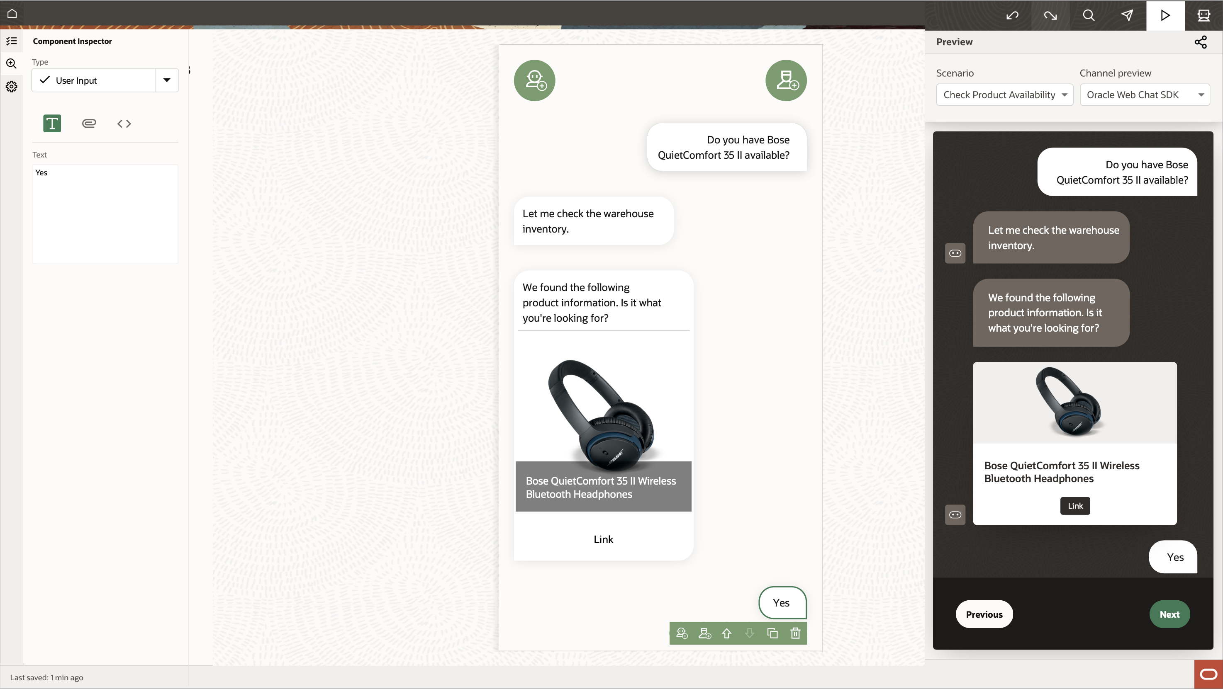This screenshot has height=689, width=1223.
Task: Switch to the attachment paperclip content type
Action: point(89,124)
